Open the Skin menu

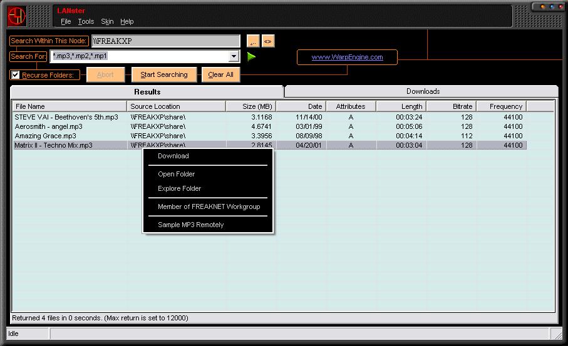pyautogui.click(x=107, y=21)
